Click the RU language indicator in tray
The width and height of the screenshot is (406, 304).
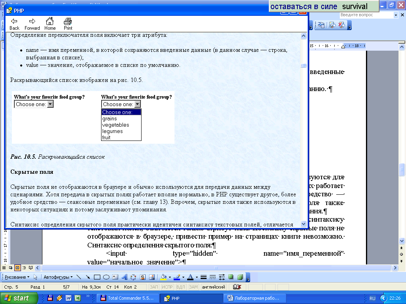[x=372, y=298]
